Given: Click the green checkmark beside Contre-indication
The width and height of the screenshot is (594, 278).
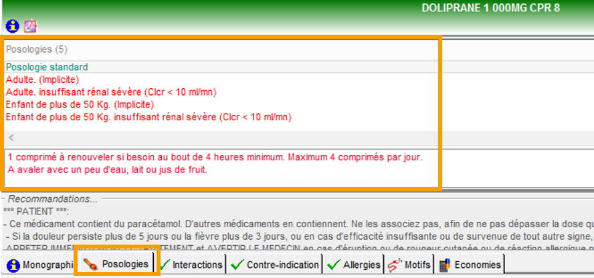Looking at the screenshot, I should point(237,265).
